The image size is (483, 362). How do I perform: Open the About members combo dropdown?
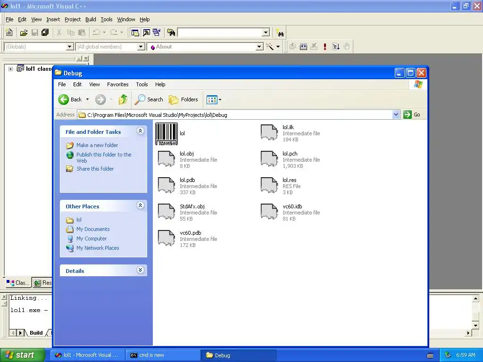(259, 47)
